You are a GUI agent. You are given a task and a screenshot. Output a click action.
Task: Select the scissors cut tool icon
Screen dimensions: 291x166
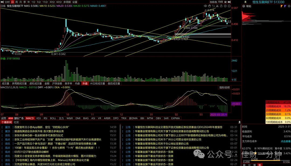coord(217,6)
